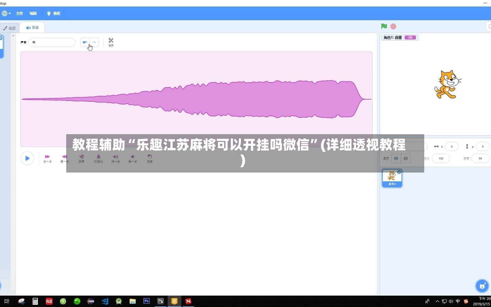Click the green flag to start

[384, 26]
